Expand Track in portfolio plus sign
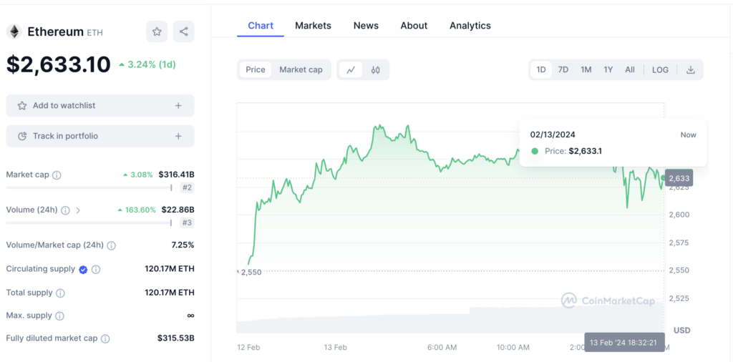 (178, 136)
